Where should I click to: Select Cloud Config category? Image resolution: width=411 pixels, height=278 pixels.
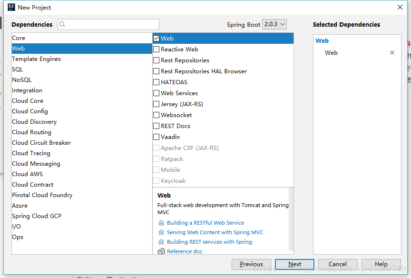click(x=82, y=111)
